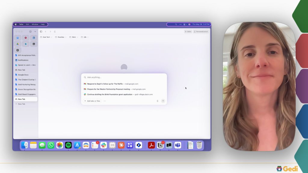Viewport: 308px width, 173px height.
Task: Expand the Life bookmarks folder
Action: click(85, 37)
